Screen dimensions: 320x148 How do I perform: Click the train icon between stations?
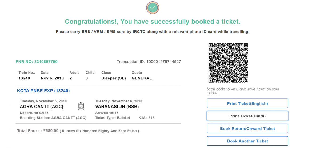(81, 106)
